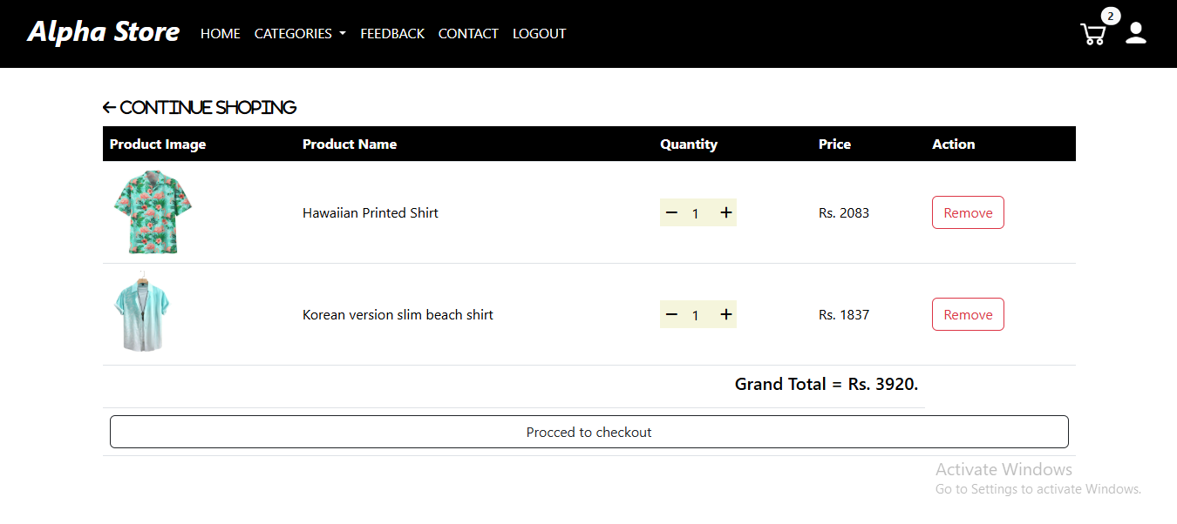Go back via Continue Shoping arrow link

(200, 107)
